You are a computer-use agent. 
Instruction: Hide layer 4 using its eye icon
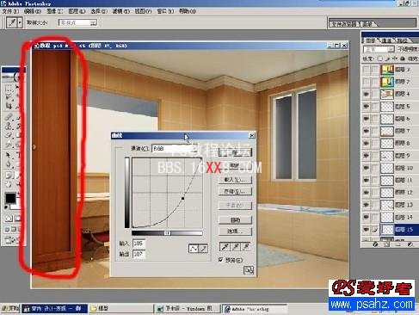[367, 94]
